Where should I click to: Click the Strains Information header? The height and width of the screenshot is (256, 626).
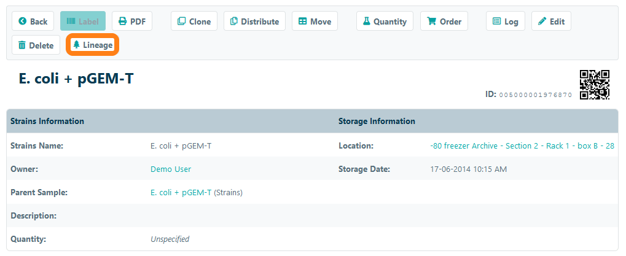click(x=47, y=121)
